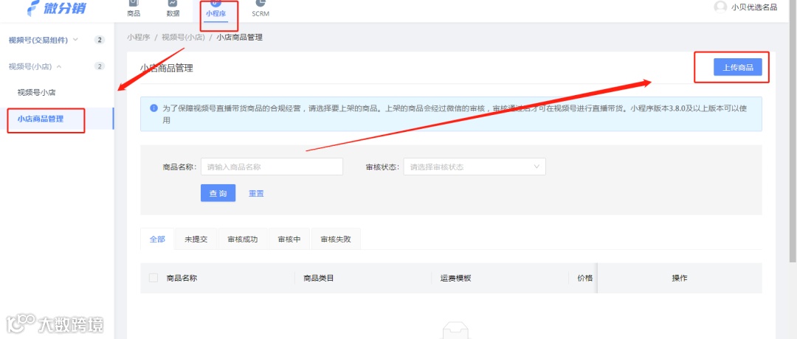
Task: Click the 小店商品管理 page title
Action: 167,68
